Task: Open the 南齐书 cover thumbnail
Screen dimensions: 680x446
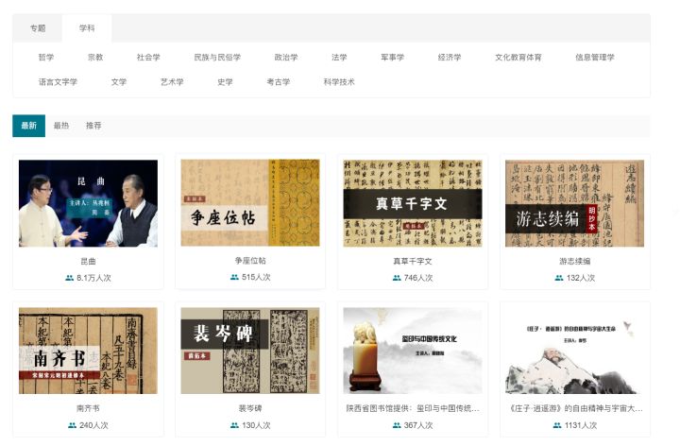Action: pos(88,351)
